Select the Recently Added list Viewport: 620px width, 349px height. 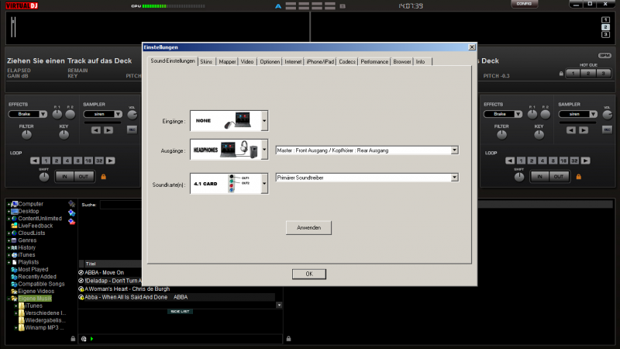pyautogui.click(x=36, y=277)
